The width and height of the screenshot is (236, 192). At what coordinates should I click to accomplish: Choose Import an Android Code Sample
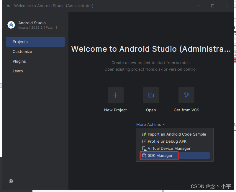coord(175,134)
